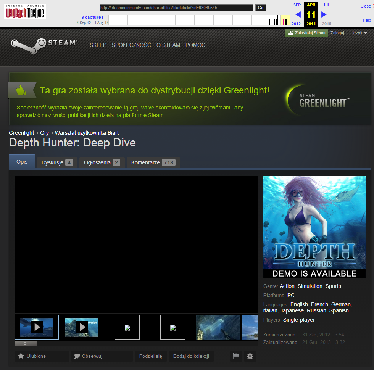Add to favorites with Ulubione star

click(42, 356)
